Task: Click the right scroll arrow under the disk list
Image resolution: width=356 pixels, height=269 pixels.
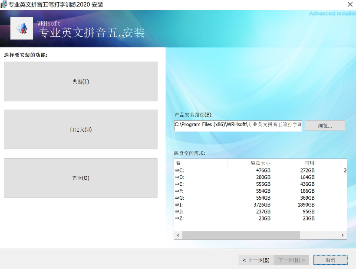Action: [x=343, y=235]
